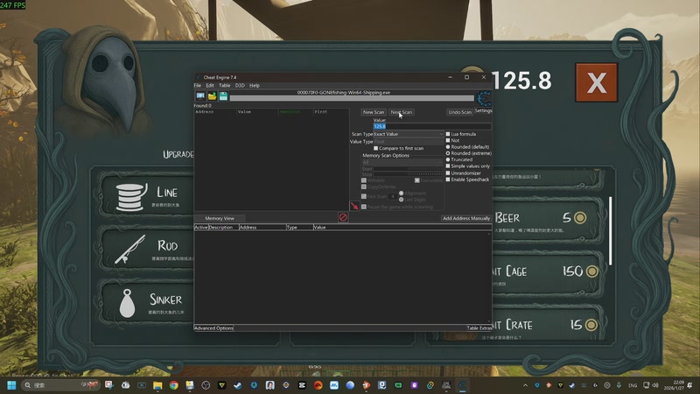Screen dimensions: 700x394
Task: Open the Edit menu
Action: click(x=210, y=85)
